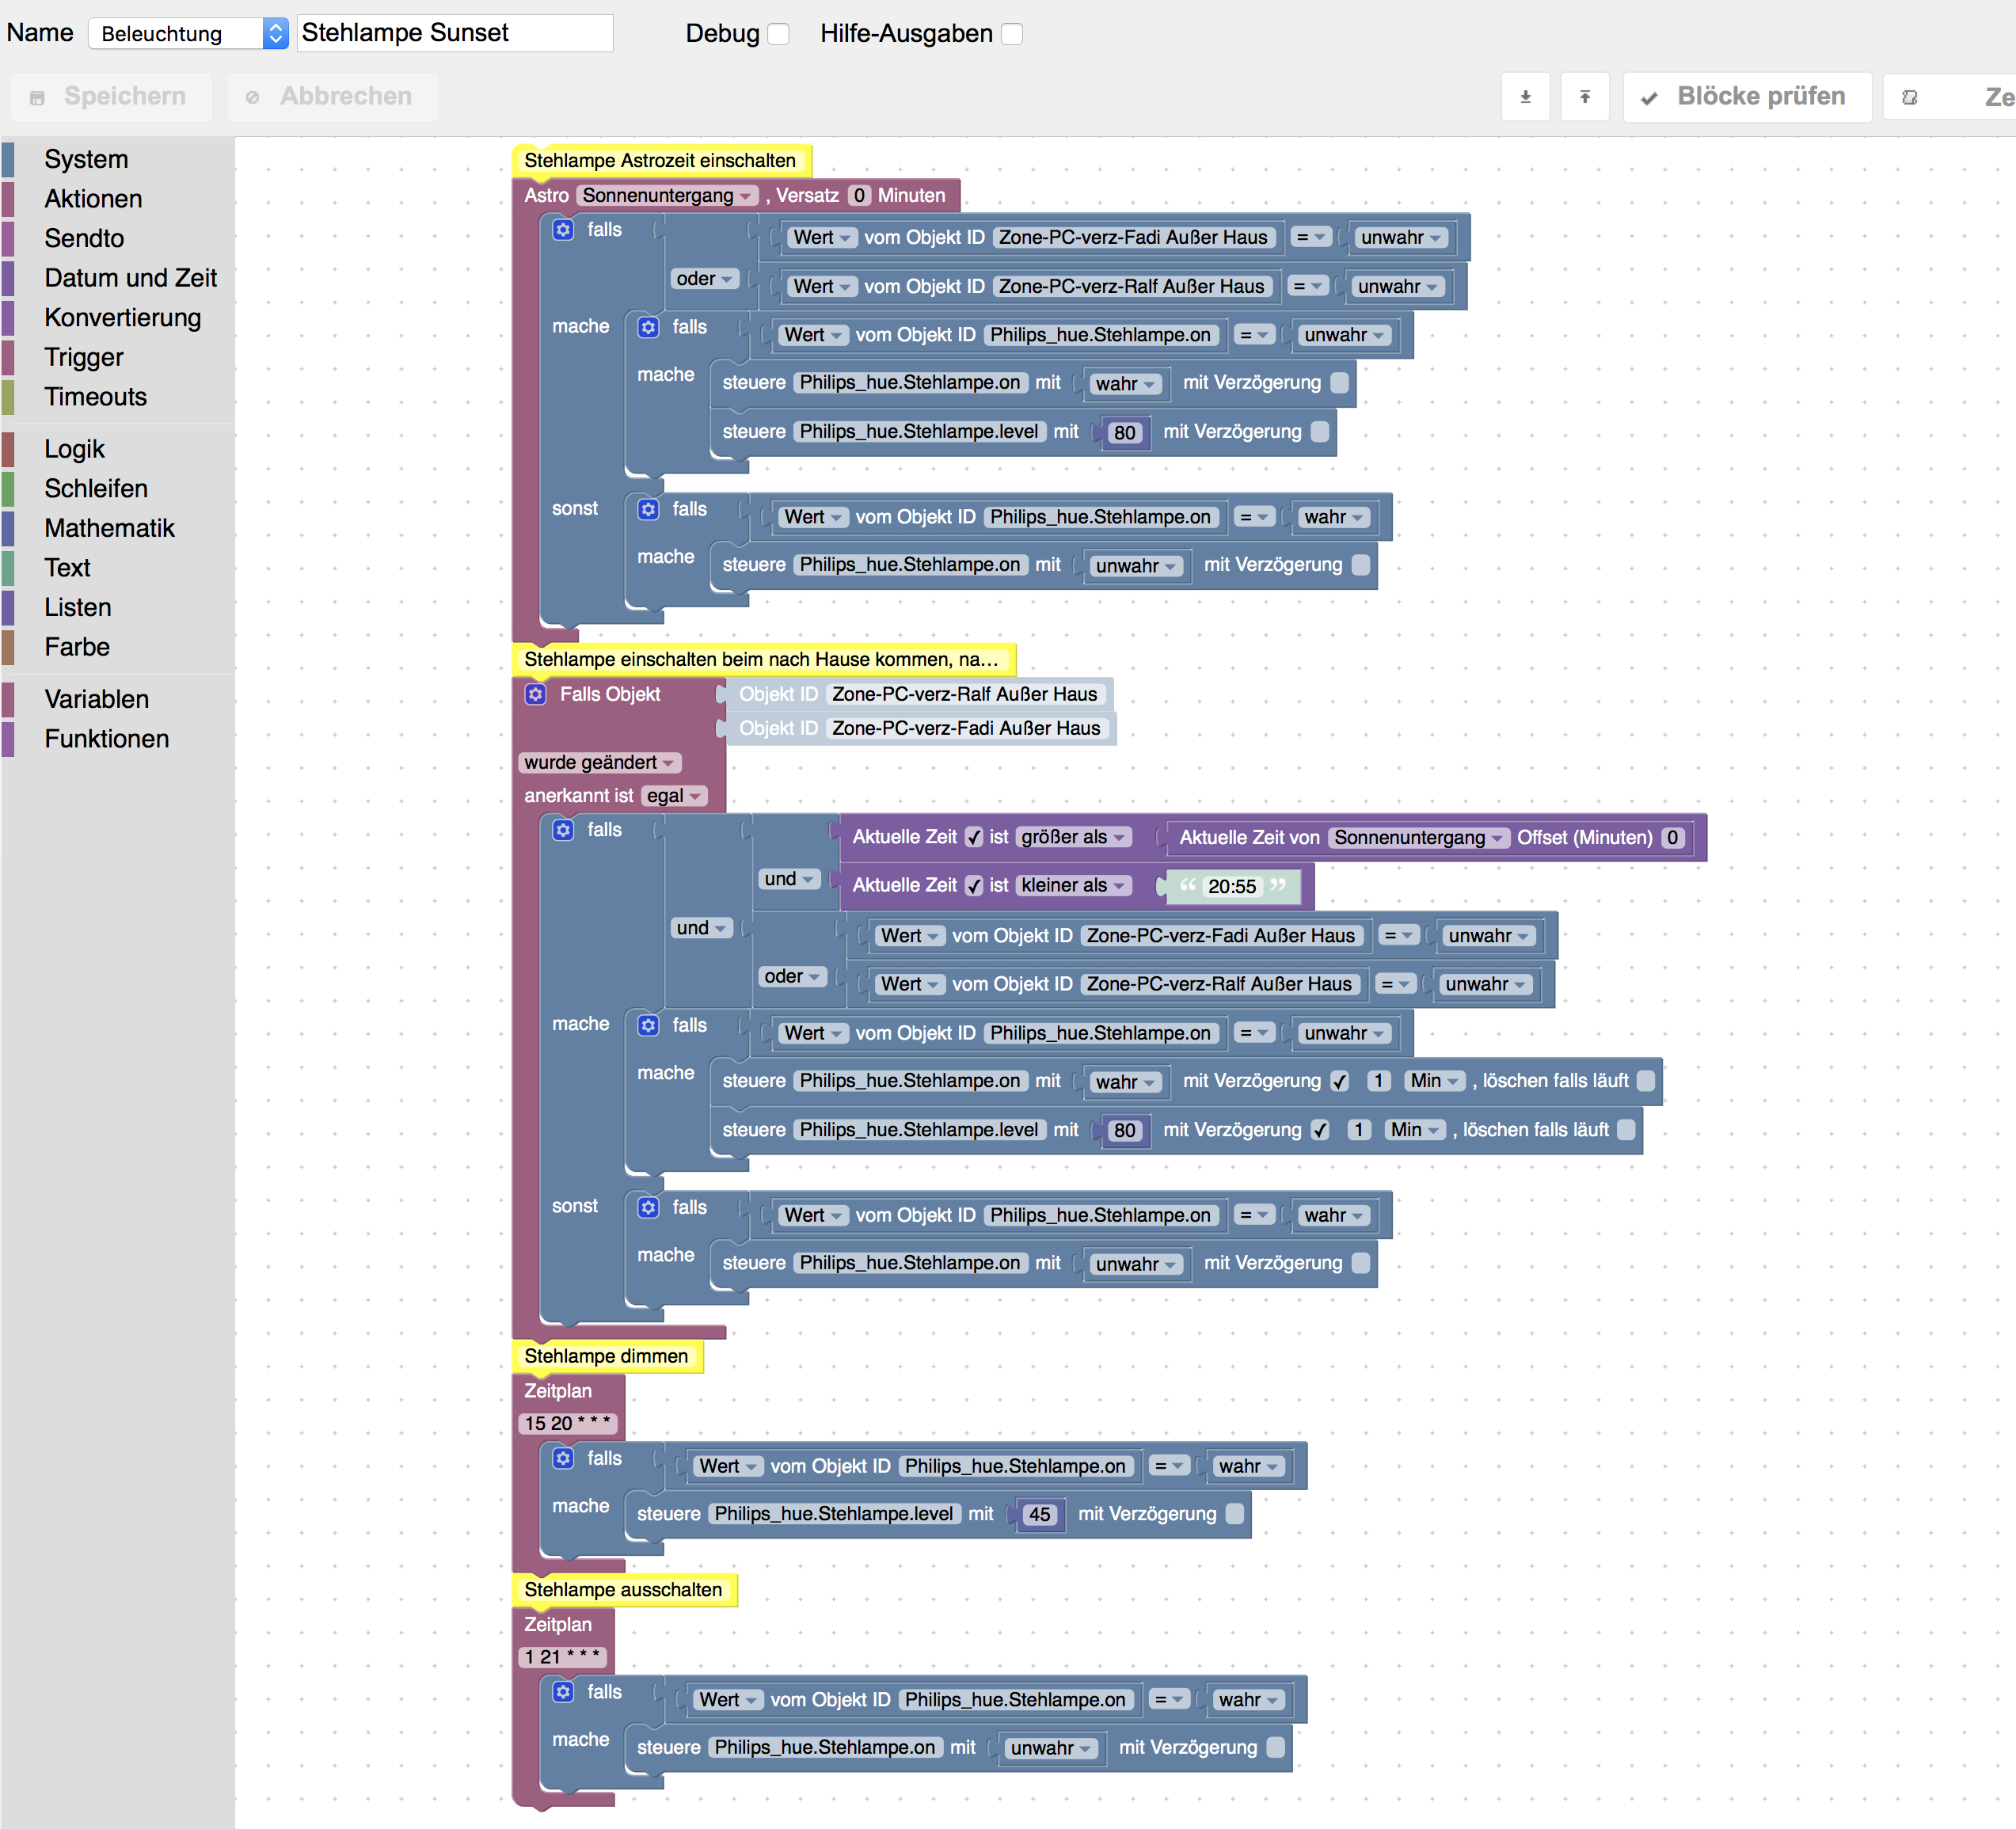Click gear icon on falls block with Aktuelle Zeit conditions

564,830
